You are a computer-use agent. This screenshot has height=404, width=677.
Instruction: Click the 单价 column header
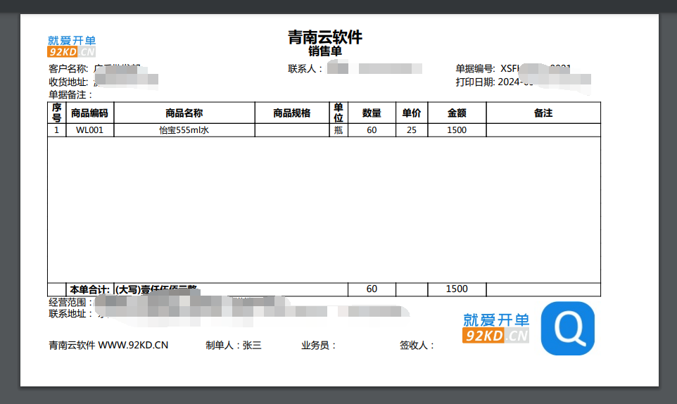[x=412, y=113]
